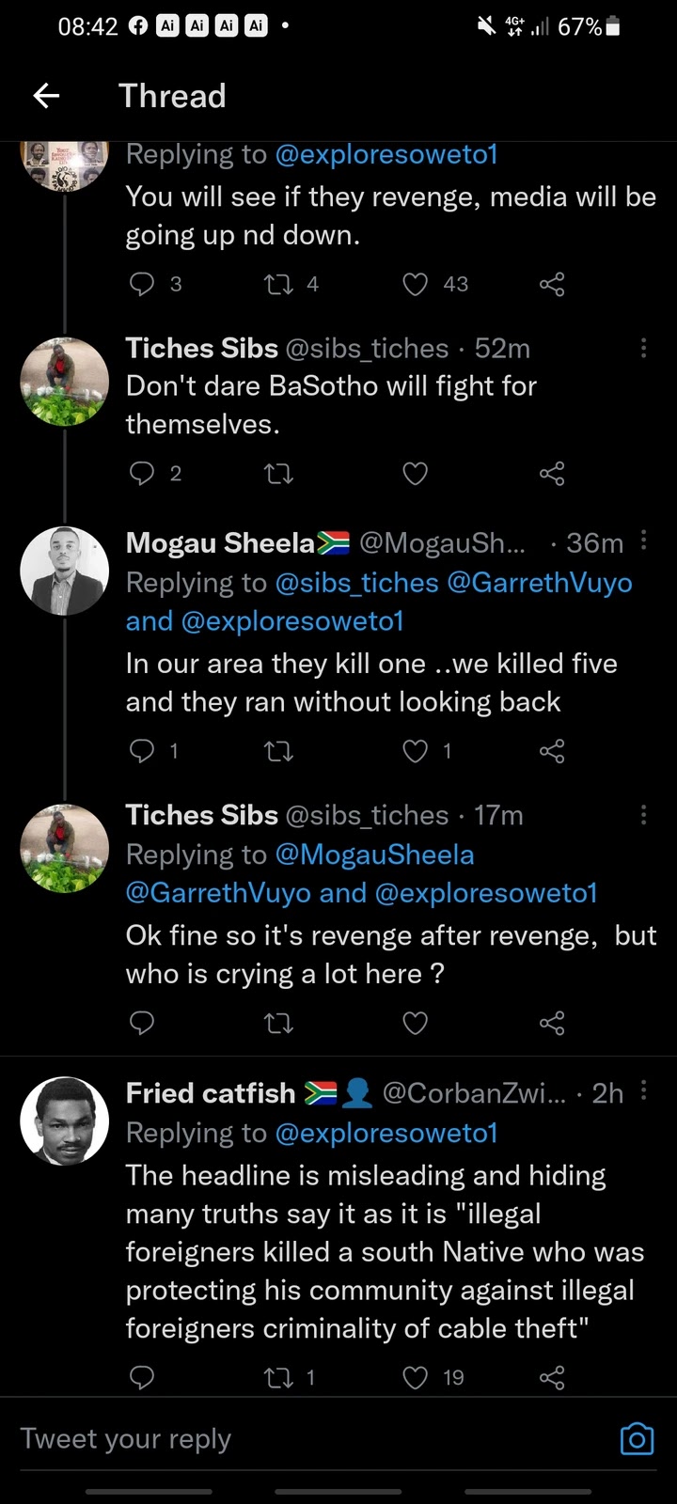The height and width of the screenshot is (1504, 677).
Task: Open the @MogauSheela mention link
Action: click(374, 854)
